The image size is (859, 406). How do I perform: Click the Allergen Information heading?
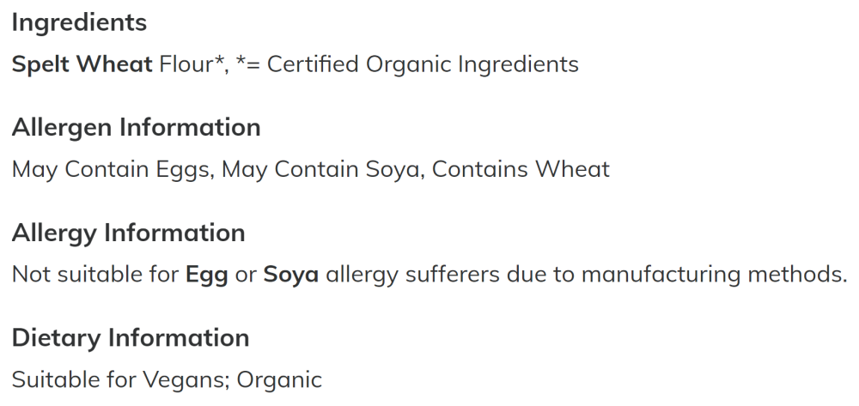coord(136,128)
